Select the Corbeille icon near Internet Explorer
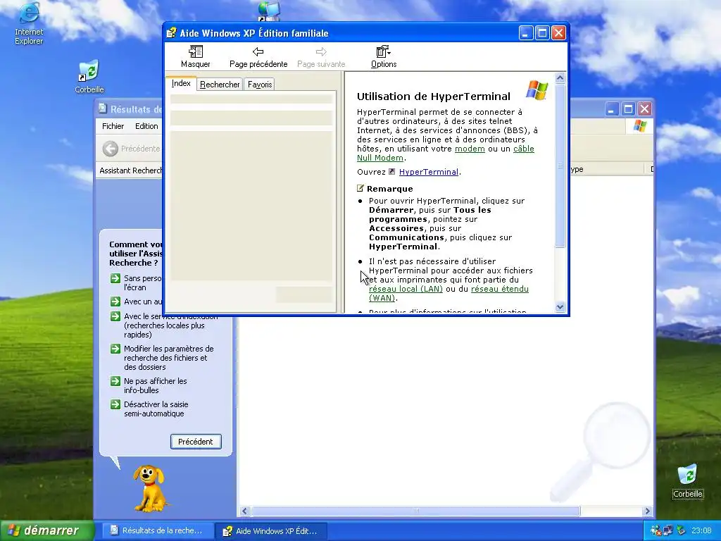 [x=89, y=71]
